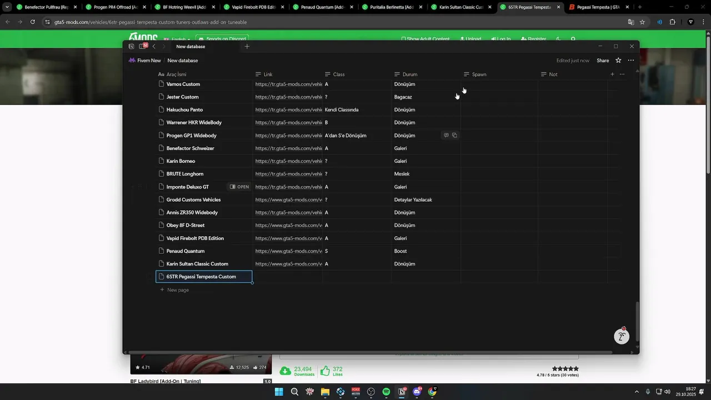Click the Chrome translate icon in the address bar
The image size is (711, 400).
631,22
